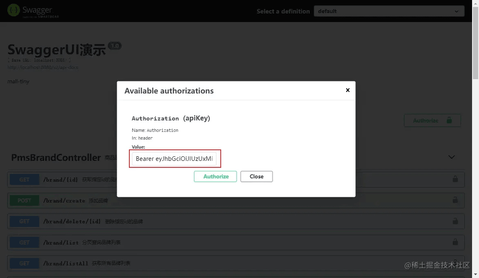The height and width of the screenshot is (278, 479).
Task: Expand the GET /brand/{id} operation
Action: pos(236,179)
